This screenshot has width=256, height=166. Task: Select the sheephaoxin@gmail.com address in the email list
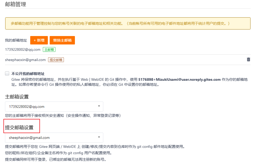click(x=25, y=60)
